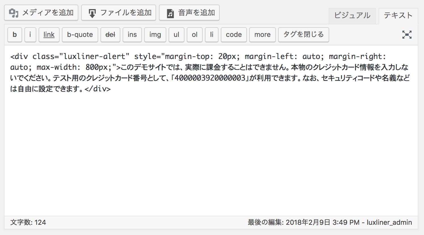Insert the more tag button
The height and width of the screenshot is (235, 424).
coord(263,35)
